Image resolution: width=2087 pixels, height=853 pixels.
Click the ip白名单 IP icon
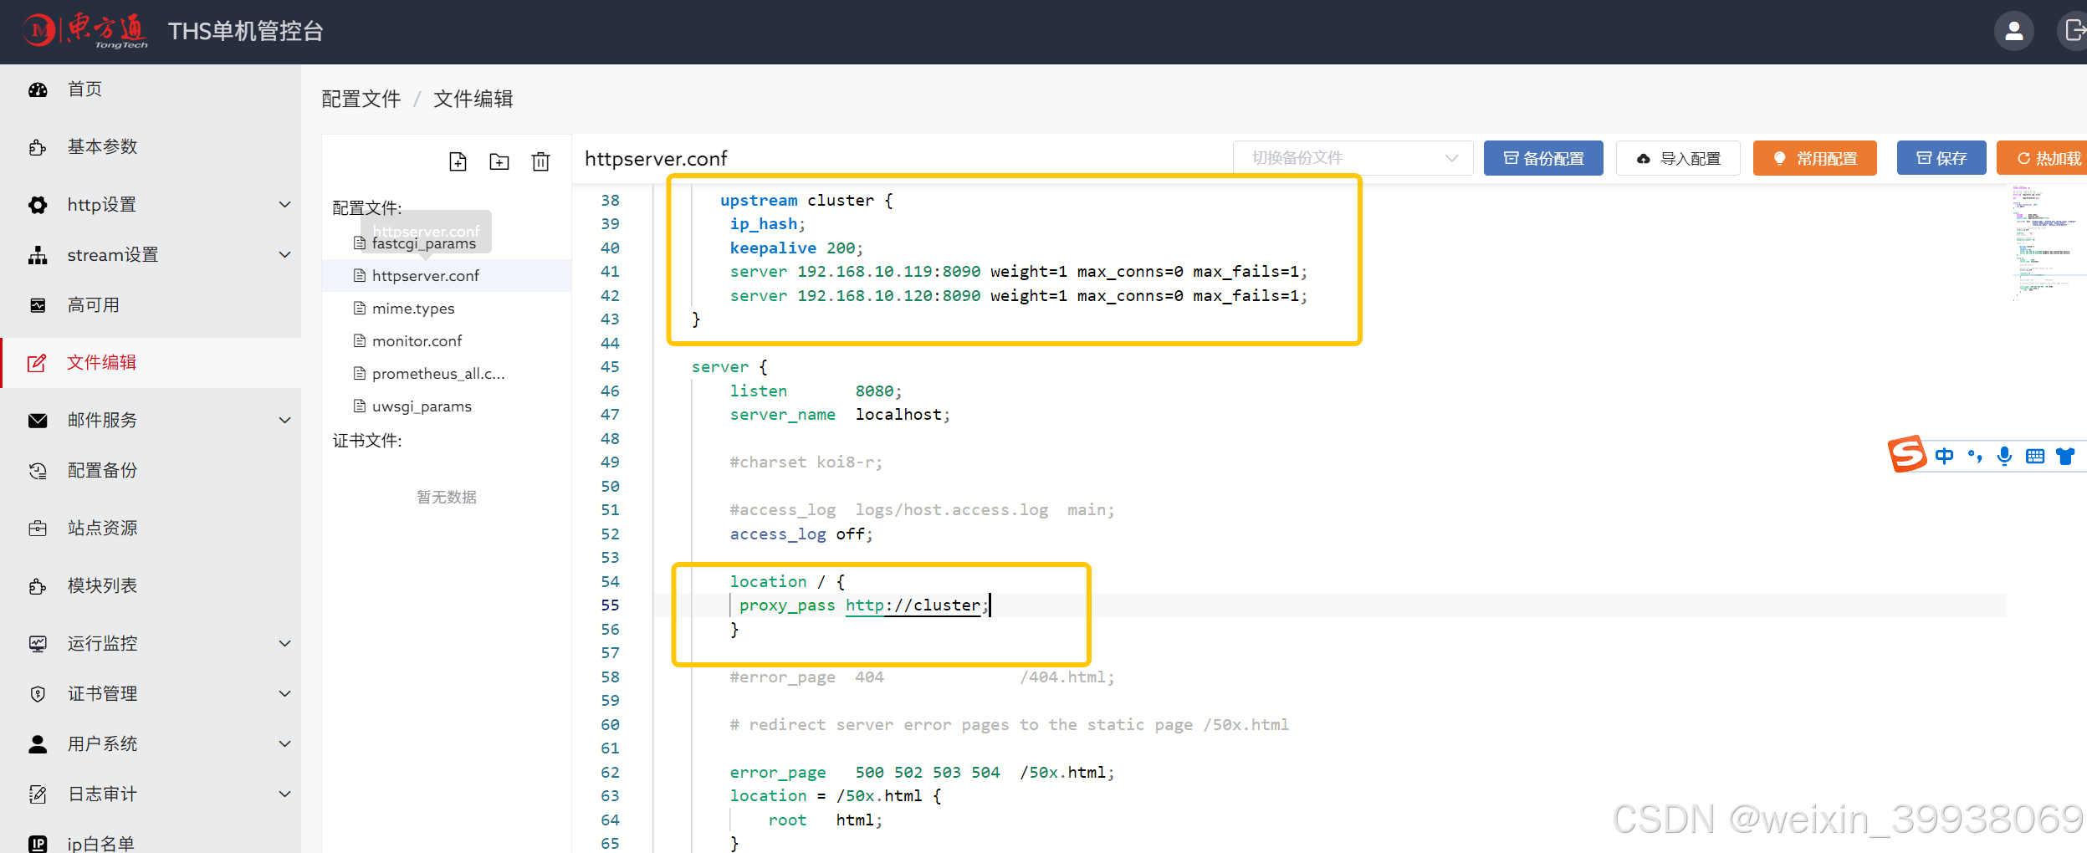pos(38,844)
